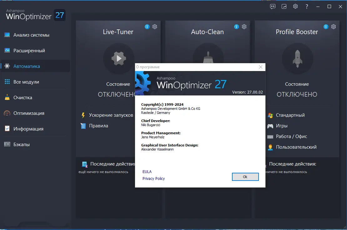
Task: Click Copyright(c) 1999-2024 text
Action: pos(162,105)
